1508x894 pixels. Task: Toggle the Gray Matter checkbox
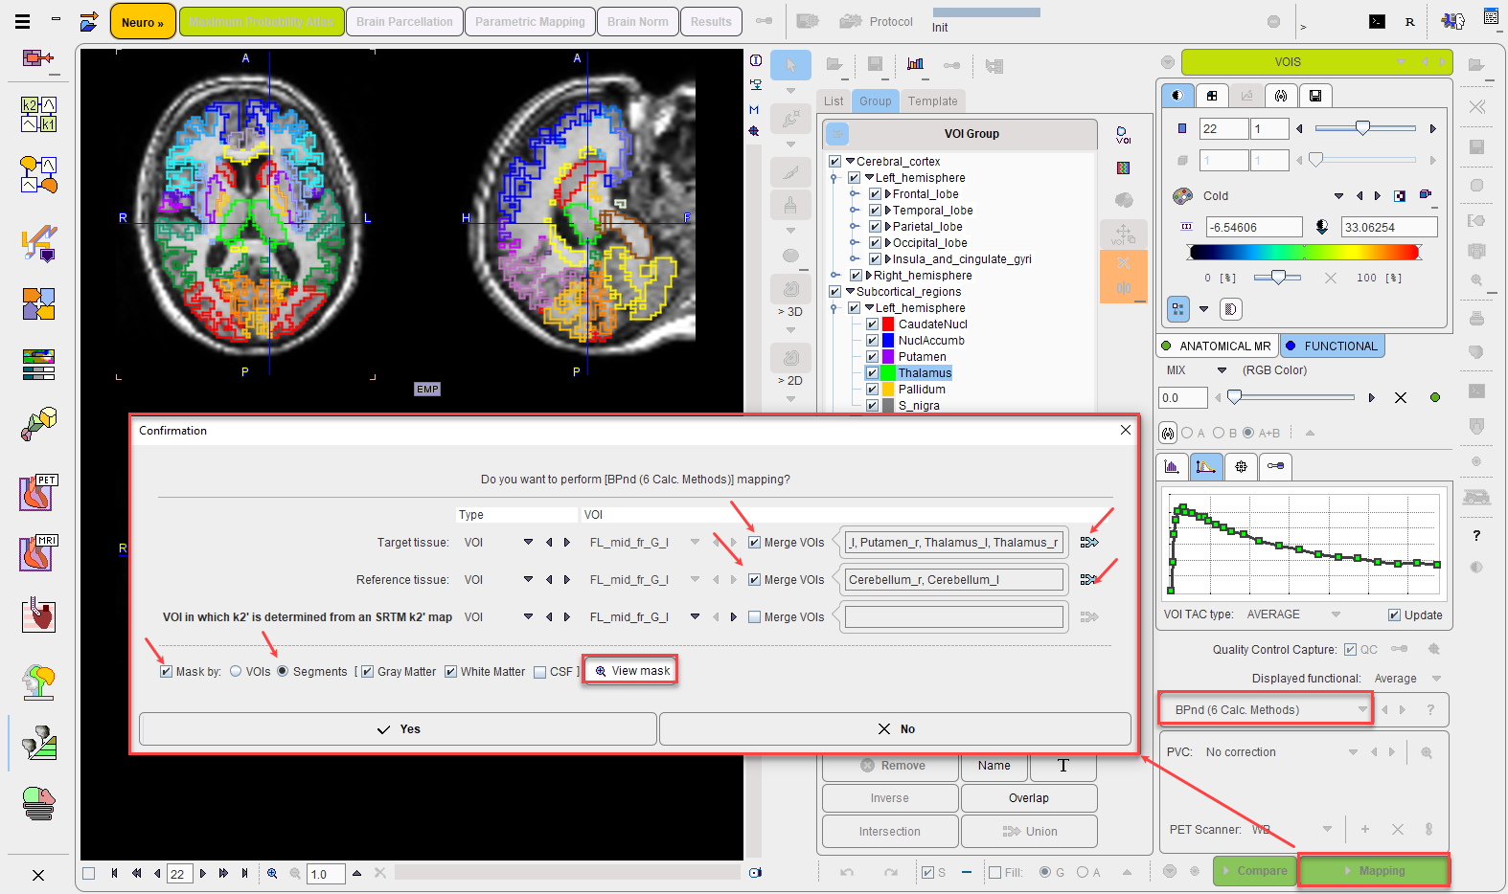[x=367, y=672]
